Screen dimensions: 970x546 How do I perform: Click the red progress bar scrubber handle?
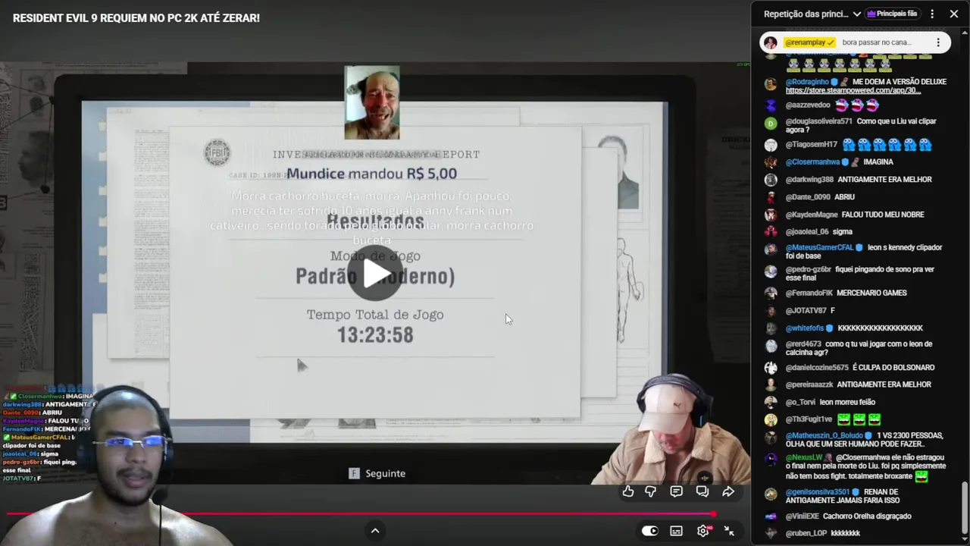[713, 514]
